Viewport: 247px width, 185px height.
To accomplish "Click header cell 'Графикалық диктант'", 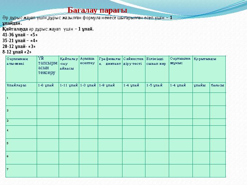I will (110, 69).
